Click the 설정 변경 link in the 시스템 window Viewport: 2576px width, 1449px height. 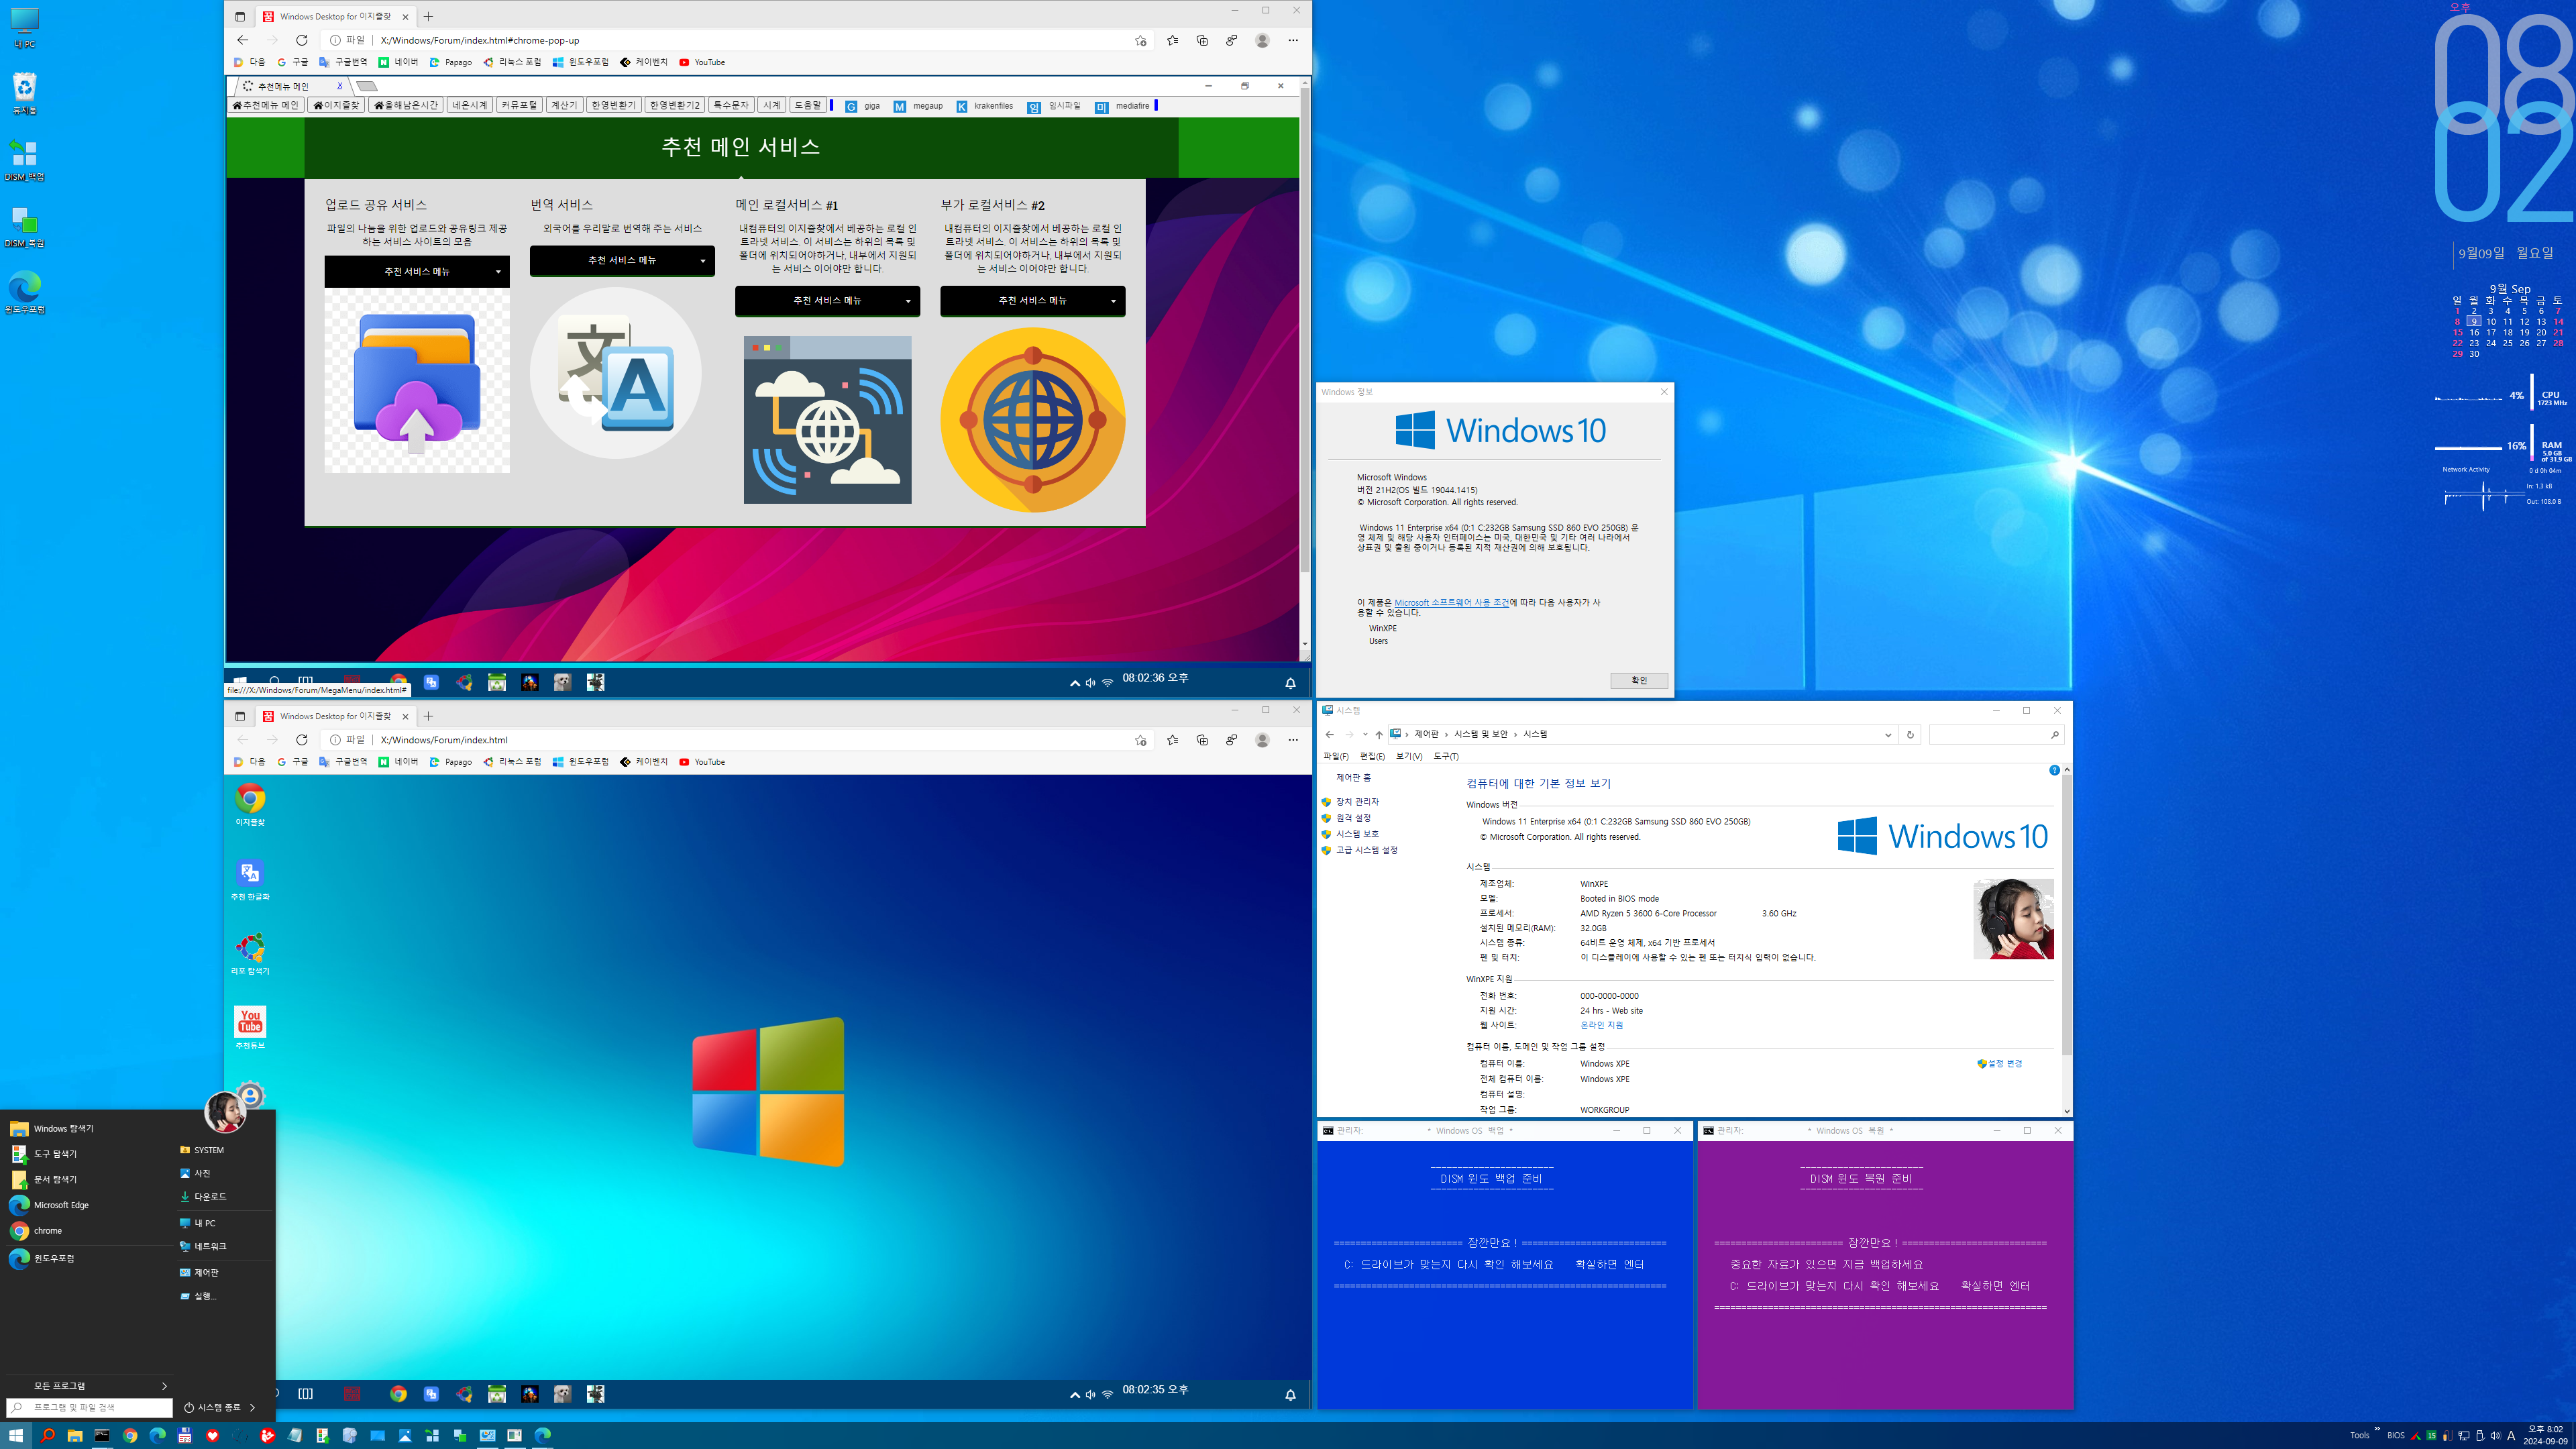2000,1064
